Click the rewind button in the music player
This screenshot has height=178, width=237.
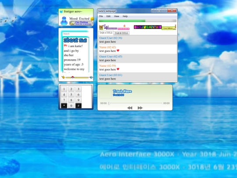[129, 108]
